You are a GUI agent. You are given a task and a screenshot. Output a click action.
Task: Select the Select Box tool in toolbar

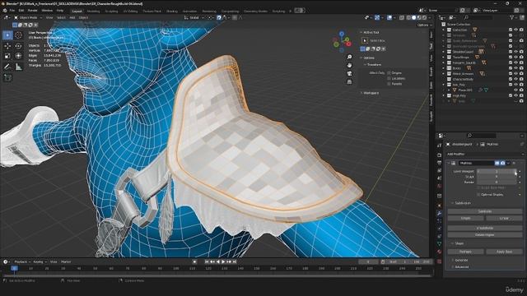pos(7,35)
